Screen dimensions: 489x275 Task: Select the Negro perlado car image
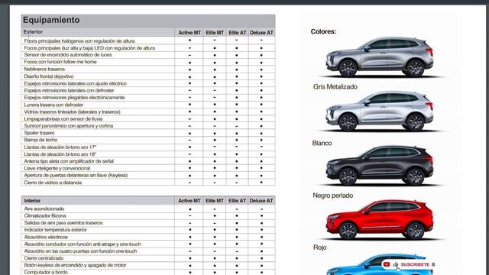click(x=380, y=165)
